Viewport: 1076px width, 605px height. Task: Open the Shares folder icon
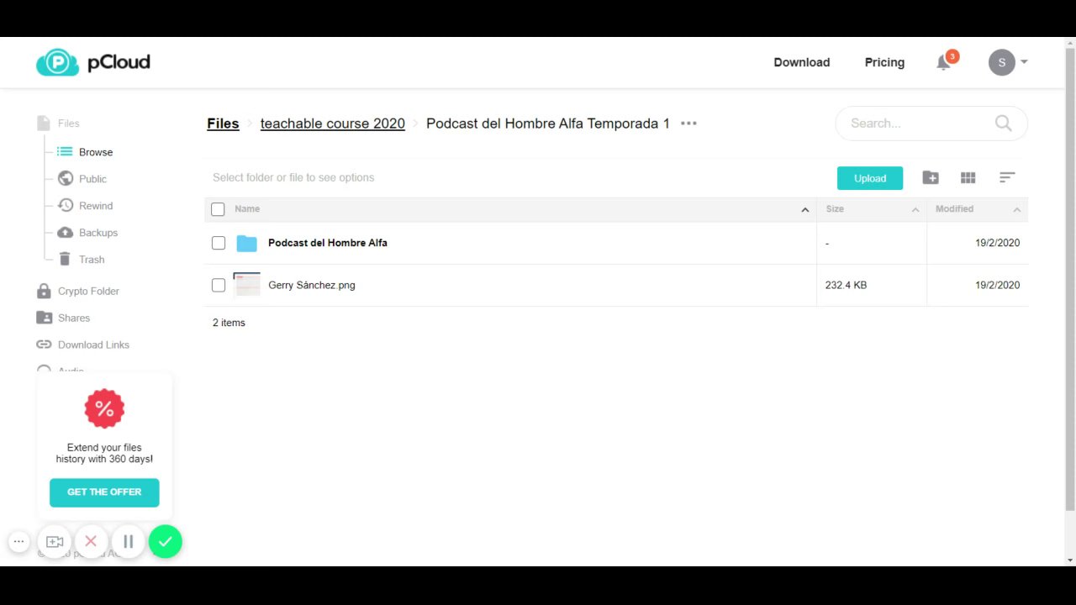(x=44, y=318)
